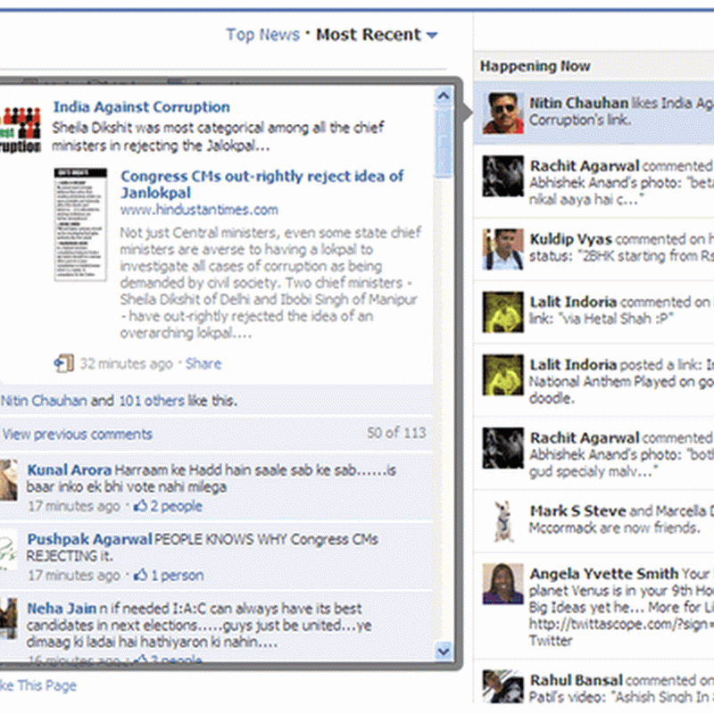Click Rachit Agarwal avatar beside 'gud specialy' story

tap(503, 448)
